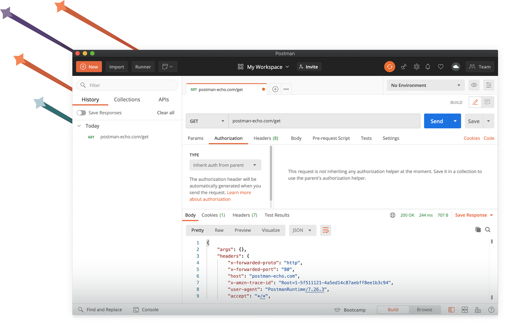Click the blue Send button
Screen dimensions: 505x322
point(437,121)
